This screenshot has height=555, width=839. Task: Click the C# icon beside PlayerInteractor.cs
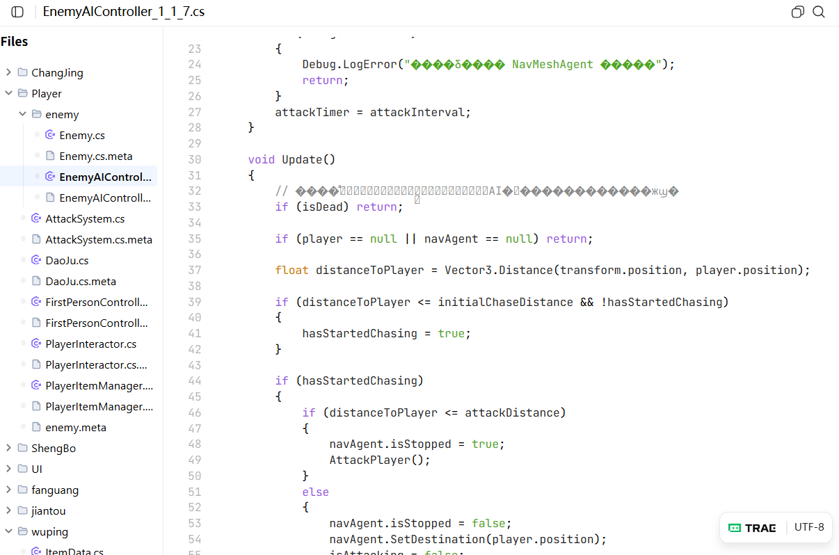[36, 344]
